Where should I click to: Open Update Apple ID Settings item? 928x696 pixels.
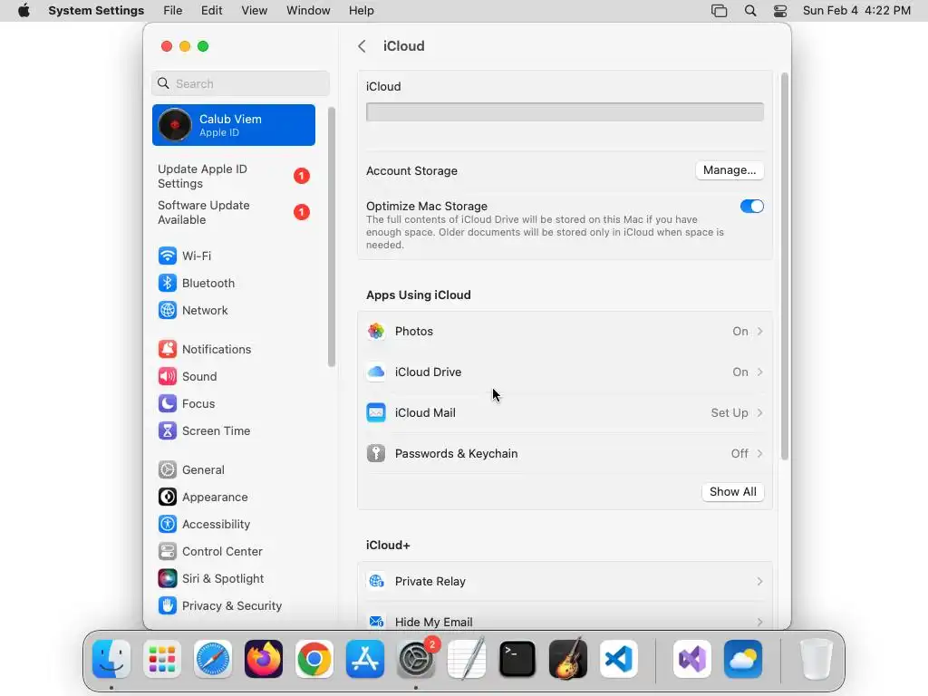[234, 177]
